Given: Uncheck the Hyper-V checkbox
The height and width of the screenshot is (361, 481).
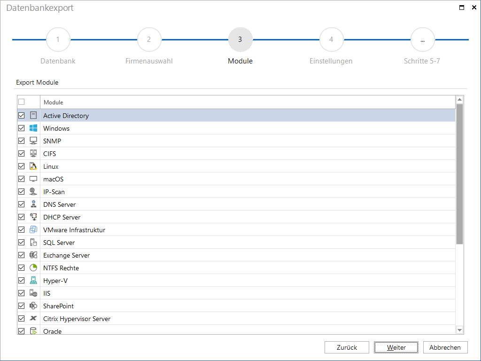Looking at the screenshot, I should coord(22,280).
